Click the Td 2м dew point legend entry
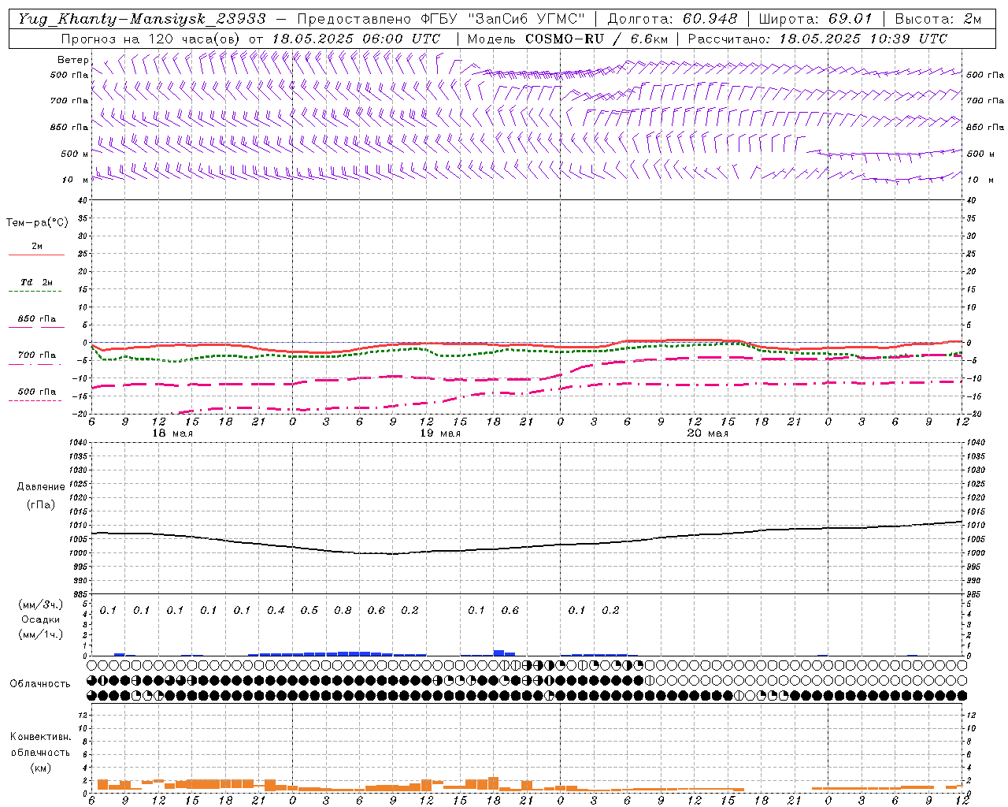 (x=37, y=282)
